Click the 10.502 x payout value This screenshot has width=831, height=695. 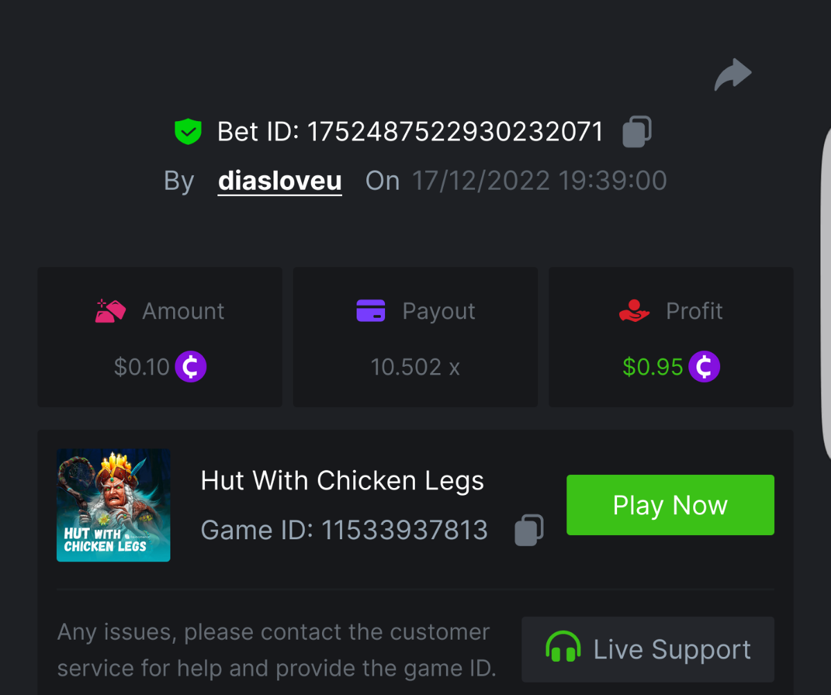click(x=415, y=367)
